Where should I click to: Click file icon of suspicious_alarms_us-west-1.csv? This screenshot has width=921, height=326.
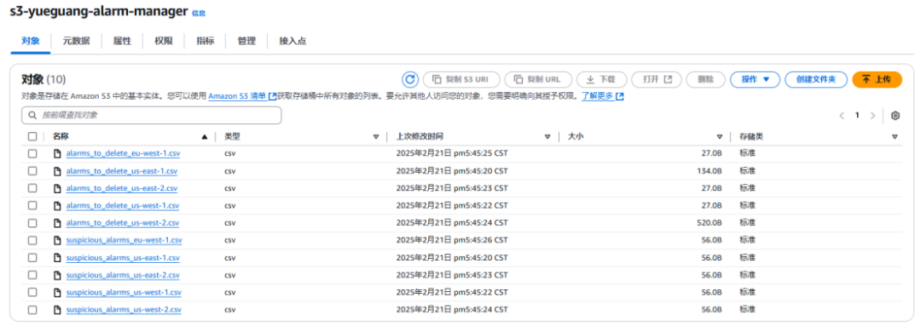click(x=57, y=292)
